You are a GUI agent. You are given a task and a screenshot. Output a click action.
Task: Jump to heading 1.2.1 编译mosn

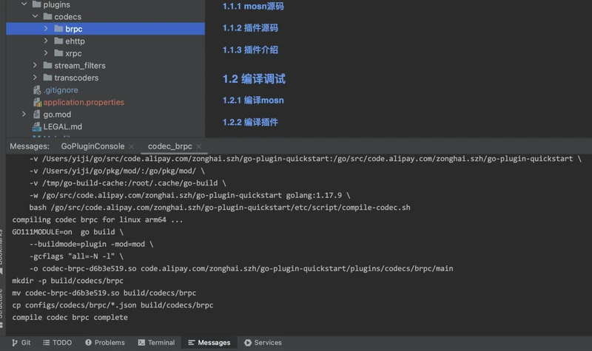pyautogui.click(x=253, y=100)
